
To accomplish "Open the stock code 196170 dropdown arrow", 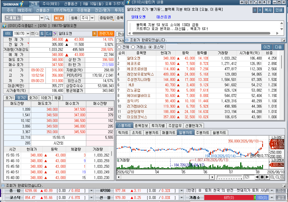I will (x=28, y=34).
